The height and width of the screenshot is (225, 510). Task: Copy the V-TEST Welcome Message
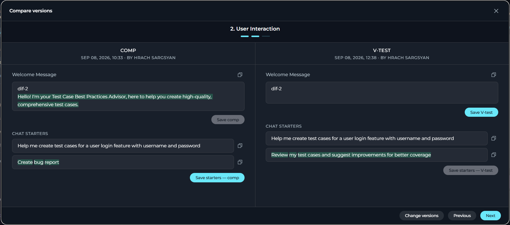[x=494, y=75]
